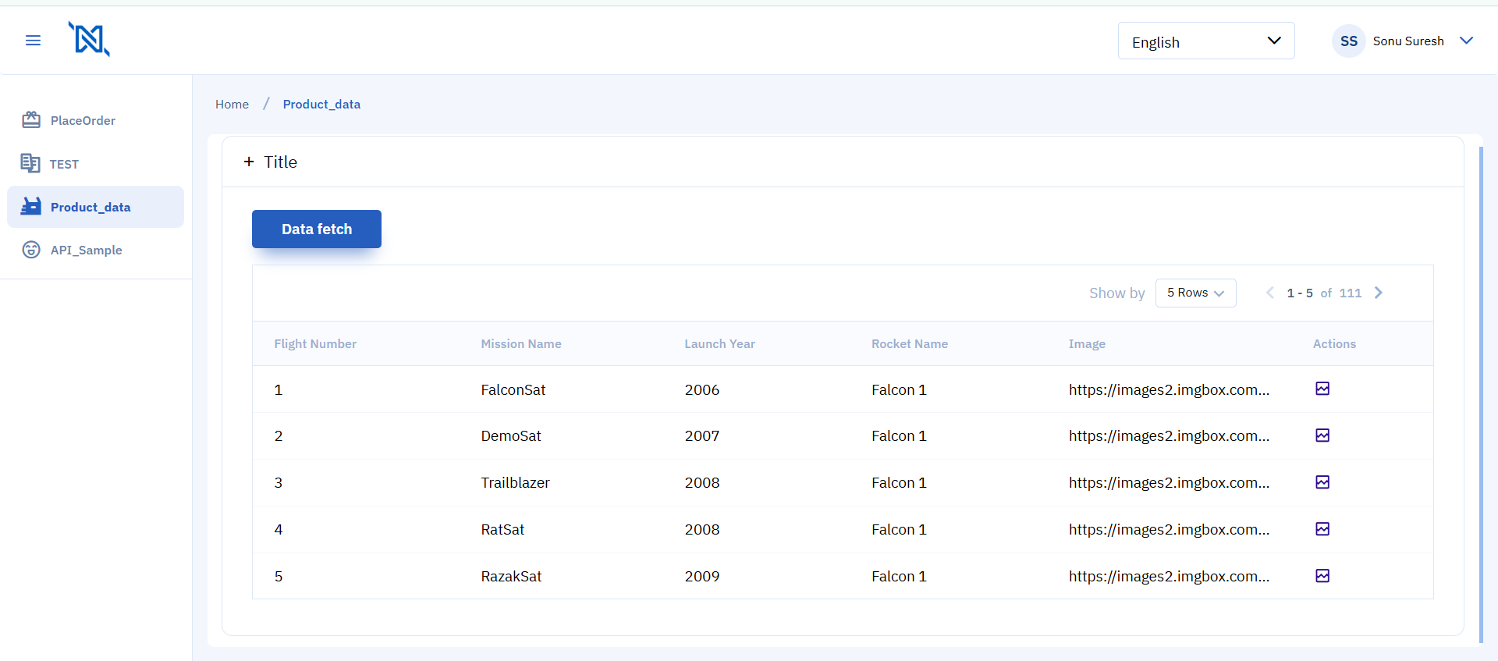Click the Data fetch button
Viewport: 1498px width, 661px height.
317,229
